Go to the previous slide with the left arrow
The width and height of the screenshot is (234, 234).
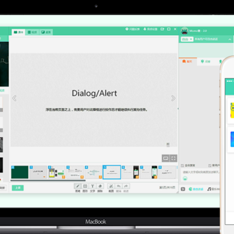(x=14, y=98)
